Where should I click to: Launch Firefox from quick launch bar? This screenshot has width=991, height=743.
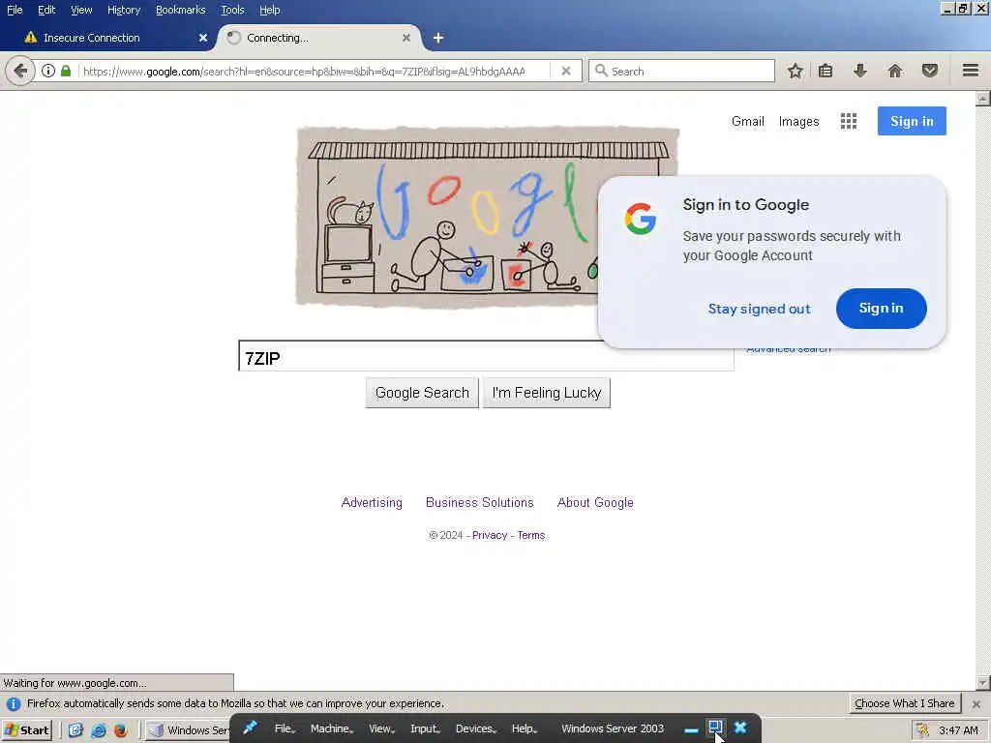tap(120, 730)
